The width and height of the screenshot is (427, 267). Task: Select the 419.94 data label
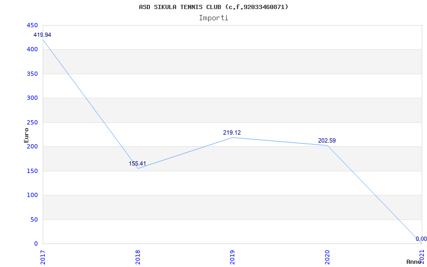[42, 35]
